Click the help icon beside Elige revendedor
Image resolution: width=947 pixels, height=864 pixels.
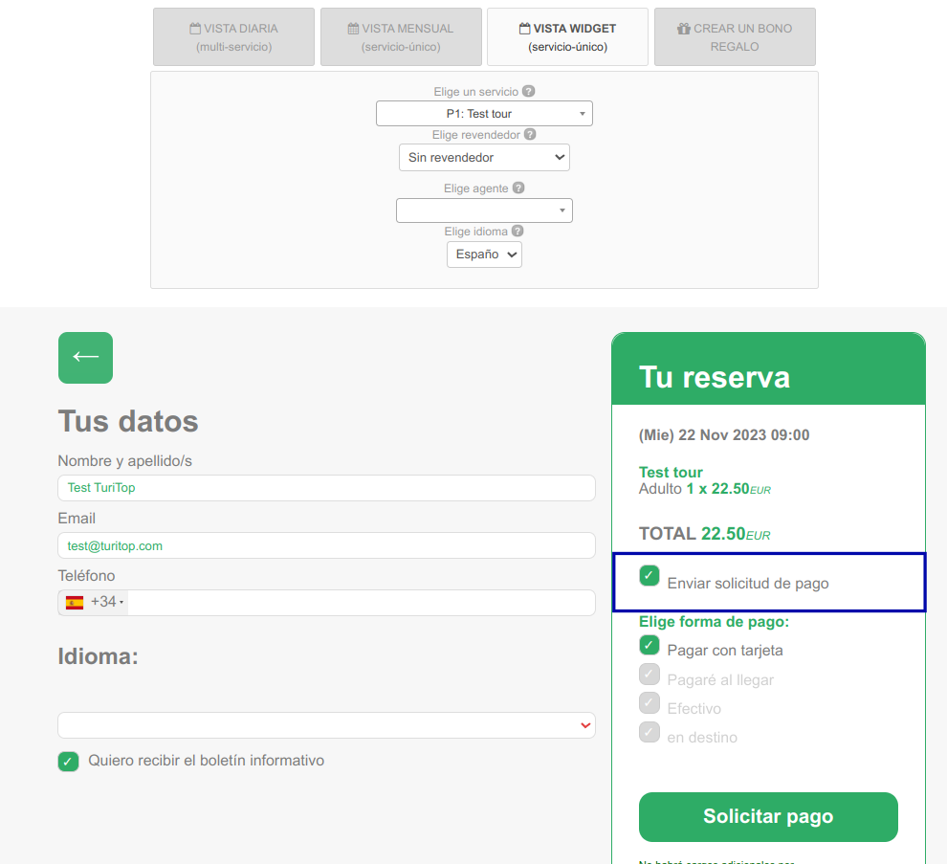[x=530, y=134]
